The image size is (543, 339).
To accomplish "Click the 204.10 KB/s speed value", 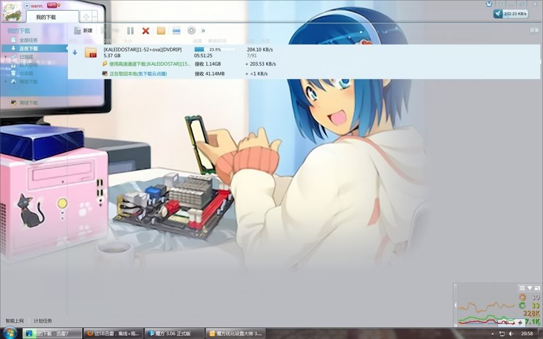I will (x=260, y=49).
